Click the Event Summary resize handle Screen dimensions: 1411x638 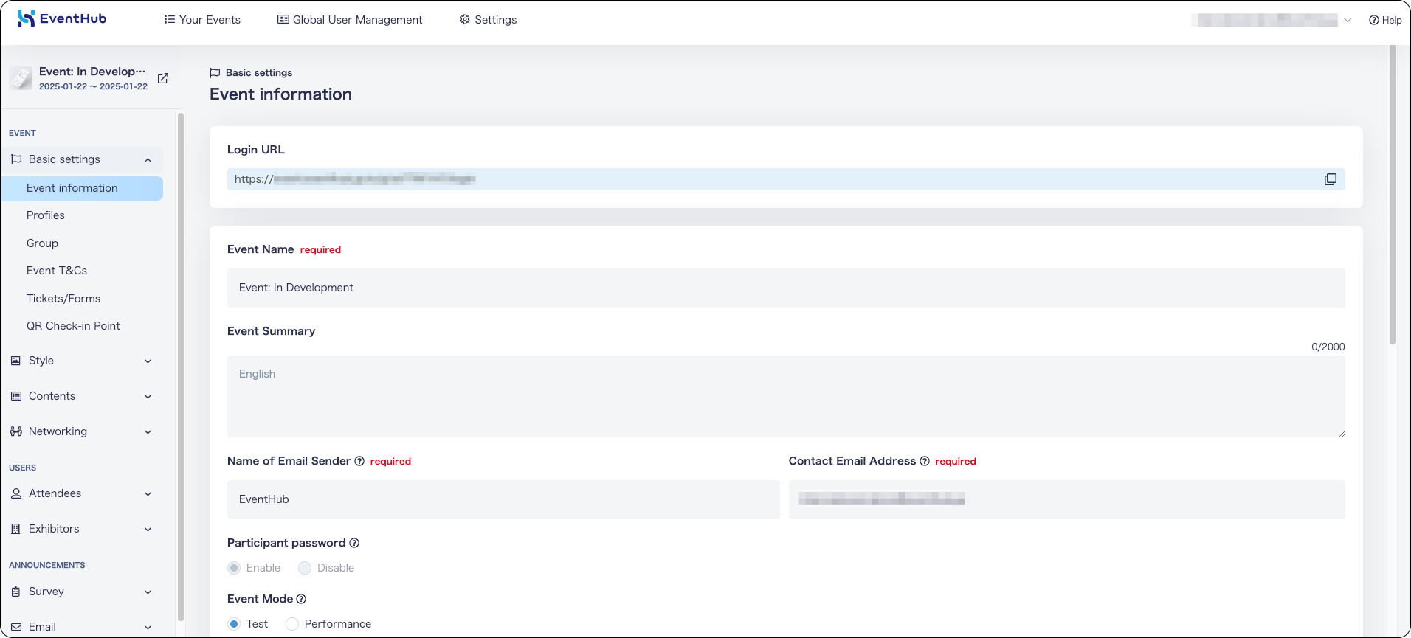pos(1341,434)
